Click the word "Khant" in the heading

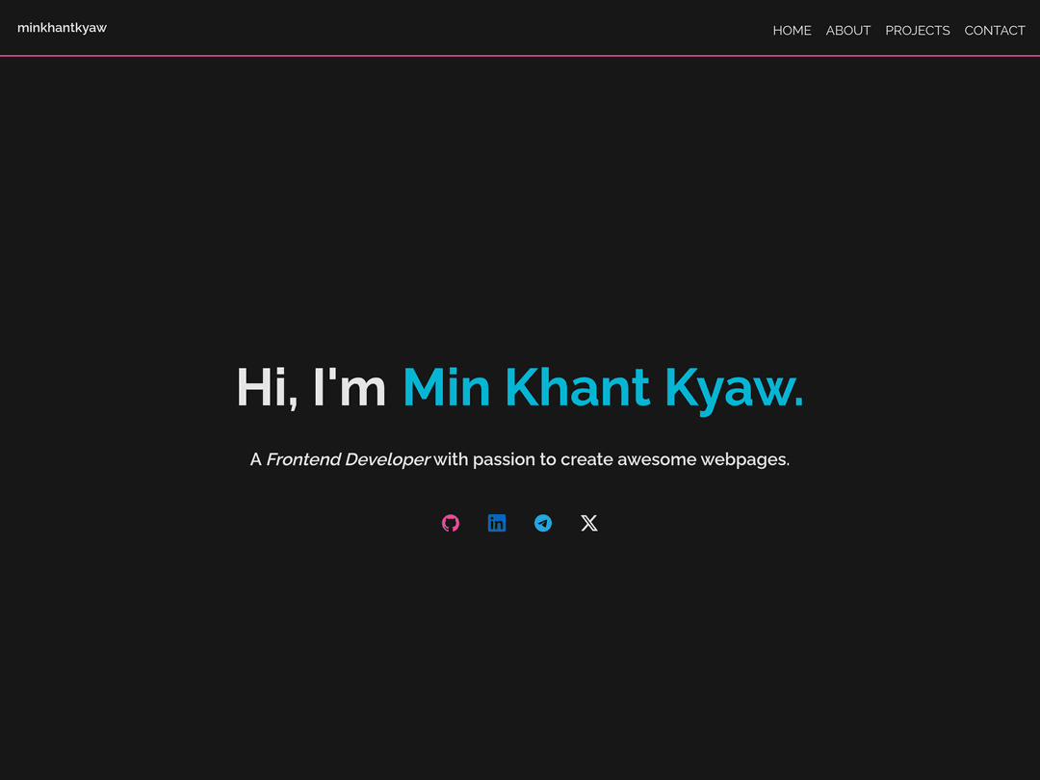point(578,387)
